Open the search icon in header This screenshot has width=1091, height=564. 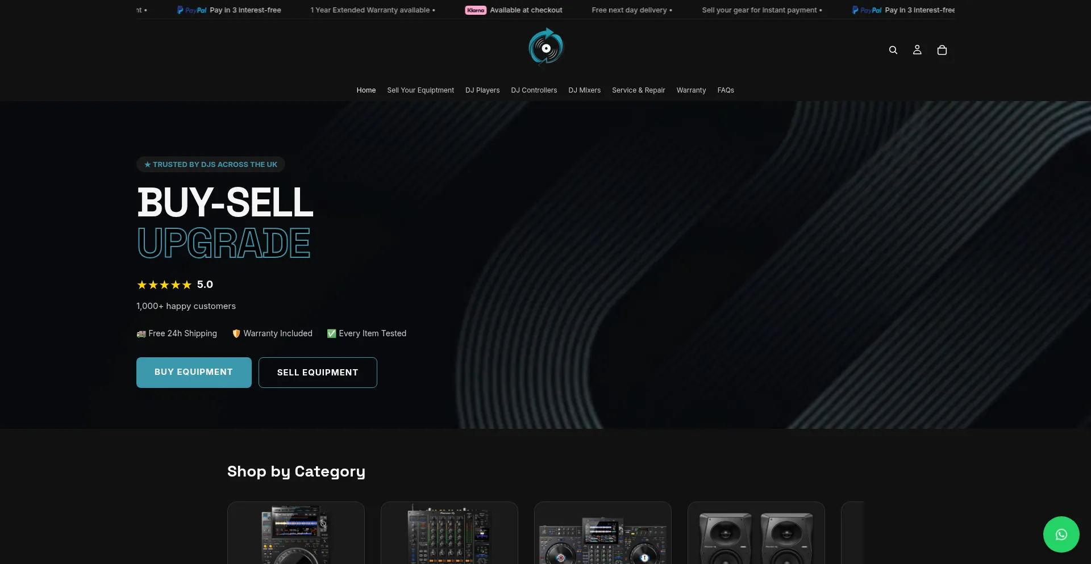893,50
